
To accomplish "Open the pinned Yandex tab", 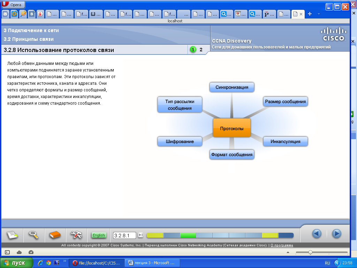I will point(40,14).
